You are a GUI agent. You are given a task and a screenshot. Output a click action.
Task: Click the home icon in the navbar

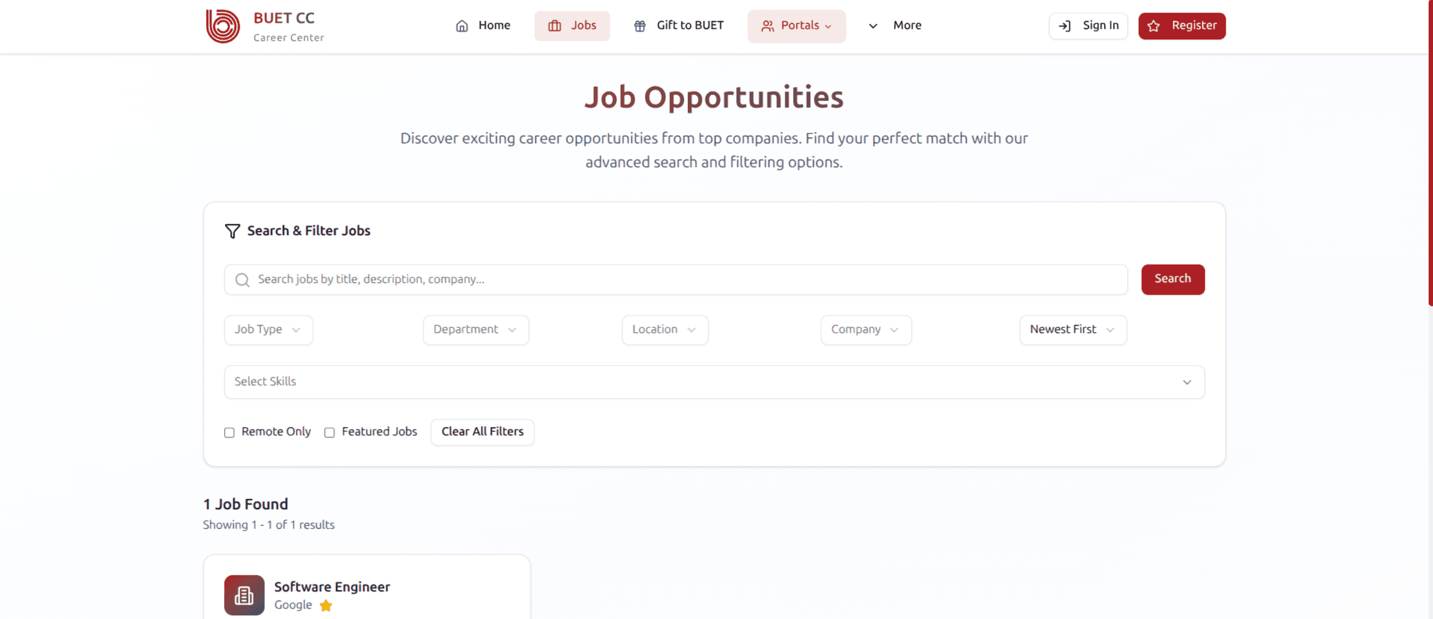tap(461, 26)
